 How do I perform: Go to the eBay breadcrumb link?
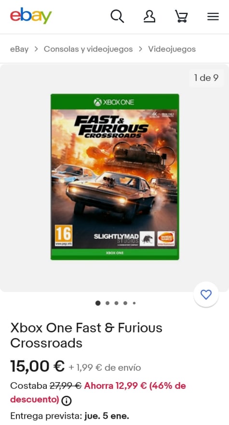click(19, 49)
